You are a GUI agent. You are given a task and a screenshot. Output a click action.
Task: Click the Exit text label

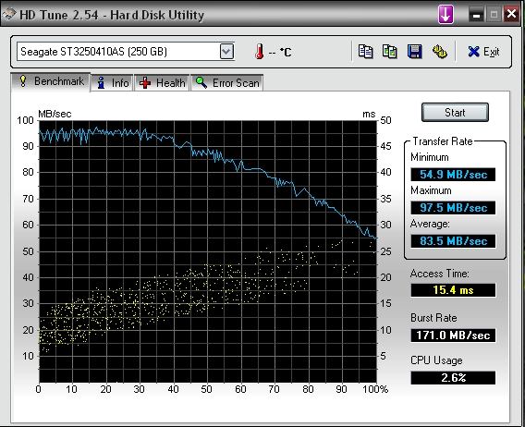(x=491, y=52)
